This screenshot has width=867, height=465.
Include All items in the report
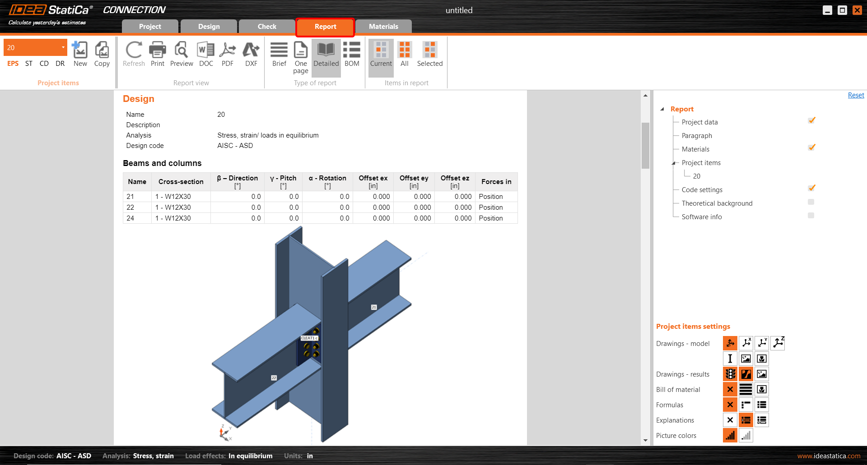404,54
